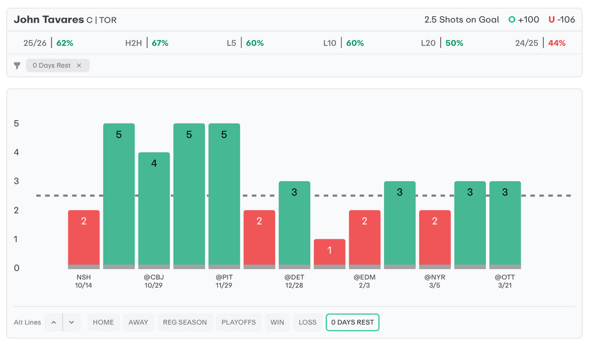Enable the PLAYOFFS filter

pyautogui.click(x=239, y=322)
